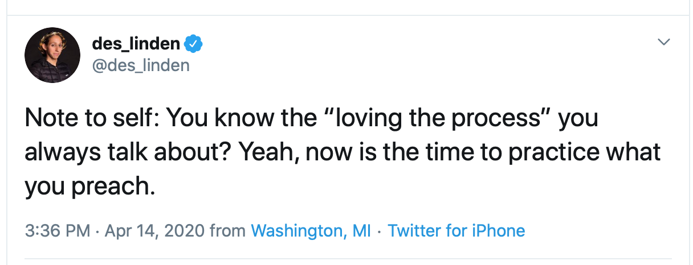Viewport: 693px width, 265px height.
Task: Click the bold des_linden display name
Action: (x=136, y=43)
